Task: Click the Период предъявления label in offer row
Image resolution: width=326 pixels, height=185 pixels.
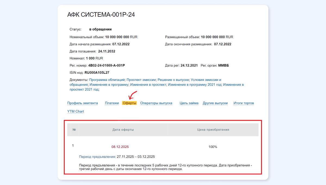Action: click(x=97, y=157)
